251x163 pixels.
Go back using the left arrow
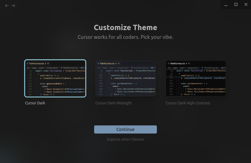pyautogui.click(x=7, y=6)
